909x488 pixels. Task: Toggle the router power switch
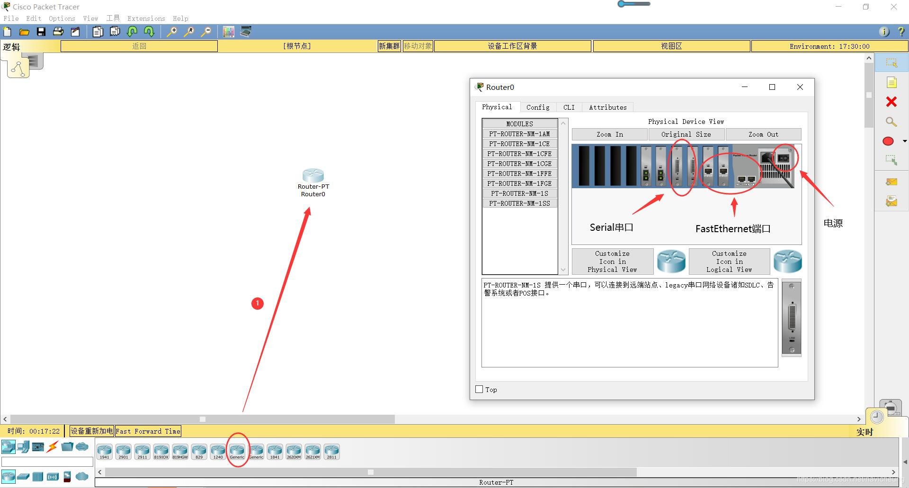click(784, 158)
